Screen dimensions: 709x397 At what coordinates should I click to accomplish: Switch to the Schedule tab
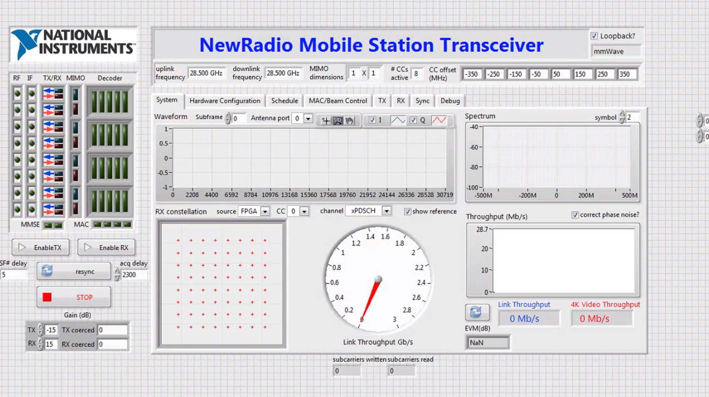pyautogui.click(x=285, y=101)
